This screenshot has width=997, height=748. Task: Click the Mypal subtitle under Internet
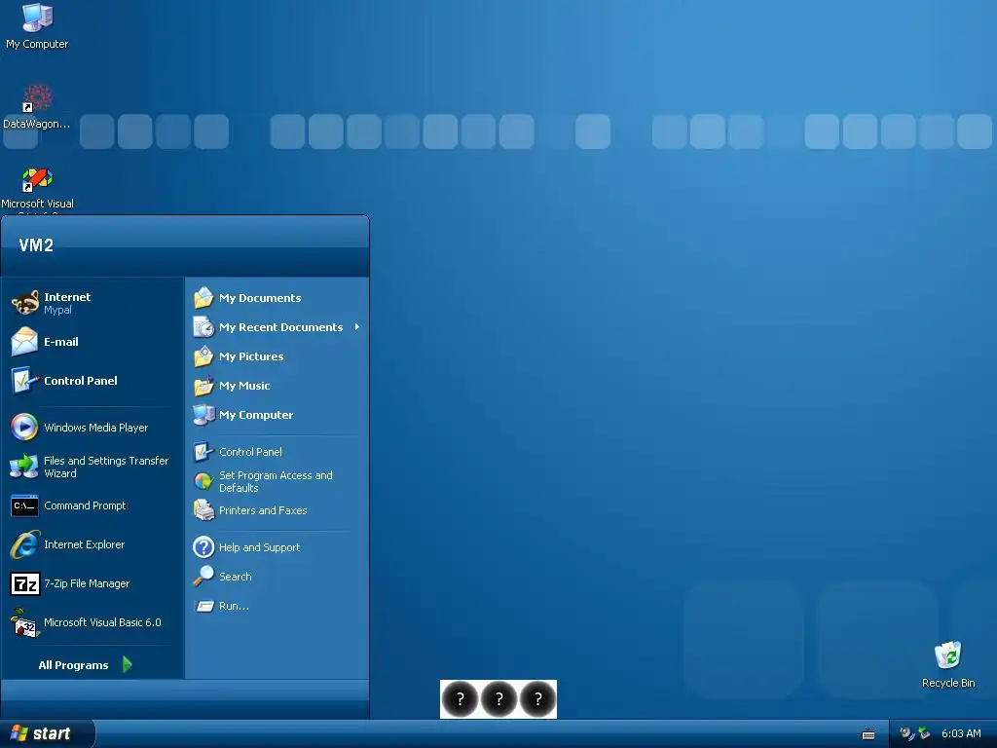point(57,311)
